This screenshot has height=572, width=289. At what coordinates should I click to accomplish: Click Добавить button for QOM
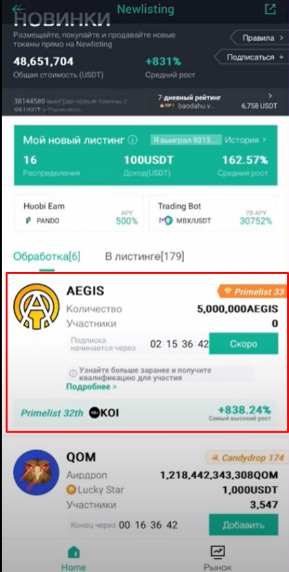tap(243, 525)
